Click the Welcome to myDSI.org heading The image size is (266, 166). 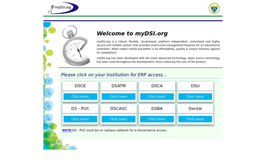click(x=132, y=34)
